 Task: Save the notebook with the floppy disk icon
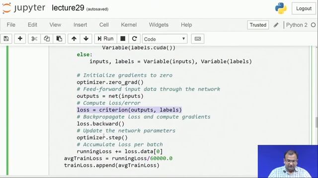(6, 39)
